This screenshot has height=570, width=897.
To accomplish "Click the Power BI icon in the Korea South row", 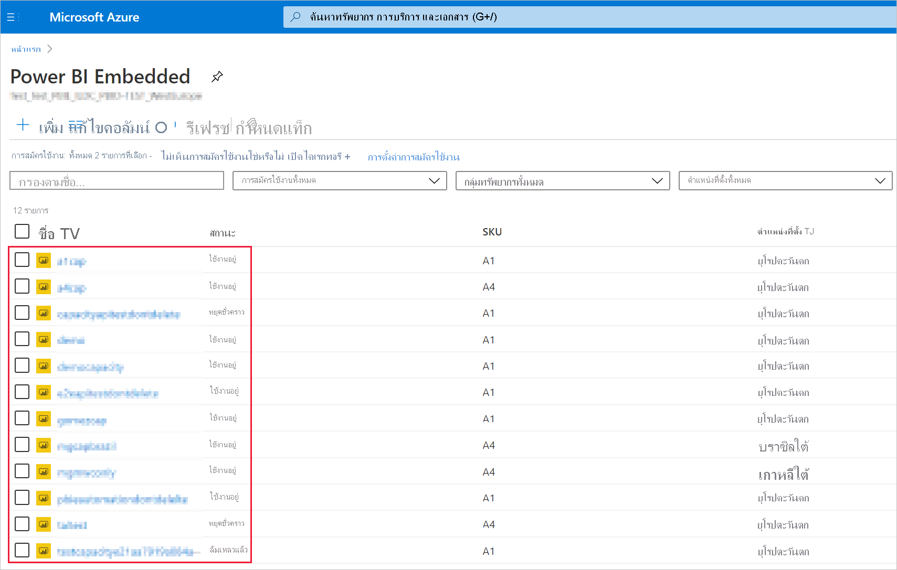I will tap(44, 471).
